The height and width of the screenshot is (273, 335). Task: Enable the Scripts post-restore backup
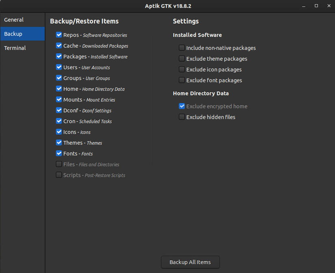59,175
